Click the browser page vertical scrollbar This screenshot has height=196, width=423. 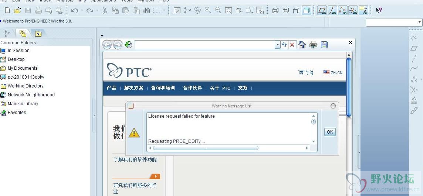(x=349, y=87)
